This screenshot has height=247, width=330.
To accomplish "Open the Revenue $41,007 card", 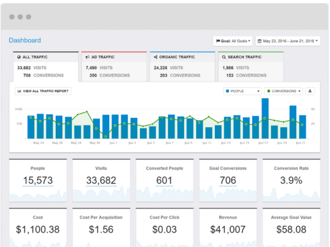I will 228,228.
